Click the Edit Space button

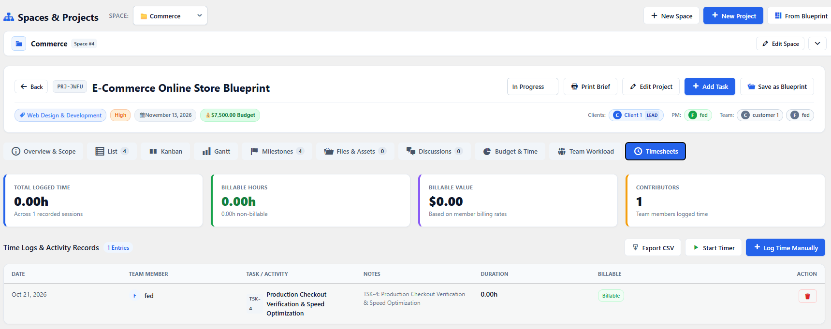780,43
